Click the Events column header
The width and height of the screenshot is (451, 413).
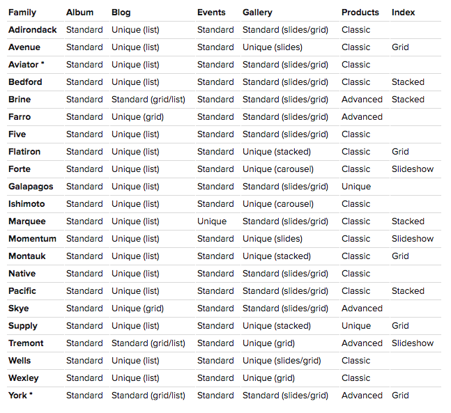[x=211, y=13]
